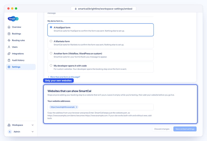This screenshot has width=207, height=141.
Task: Click the Integrations puzzle icon
Action: 9,54
